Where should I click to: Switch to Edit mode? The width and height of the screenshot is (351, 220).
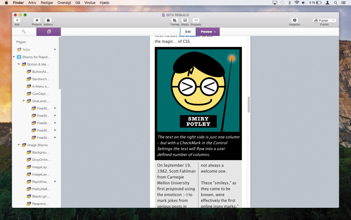click(188, 32)
